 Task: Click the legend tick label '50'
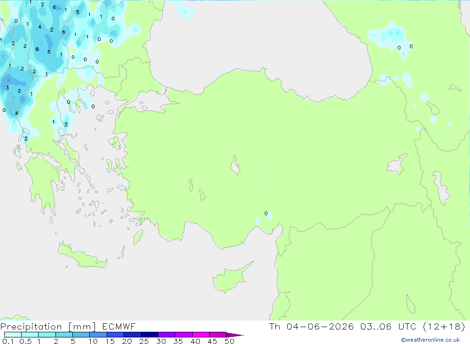[x=230, y=341]
